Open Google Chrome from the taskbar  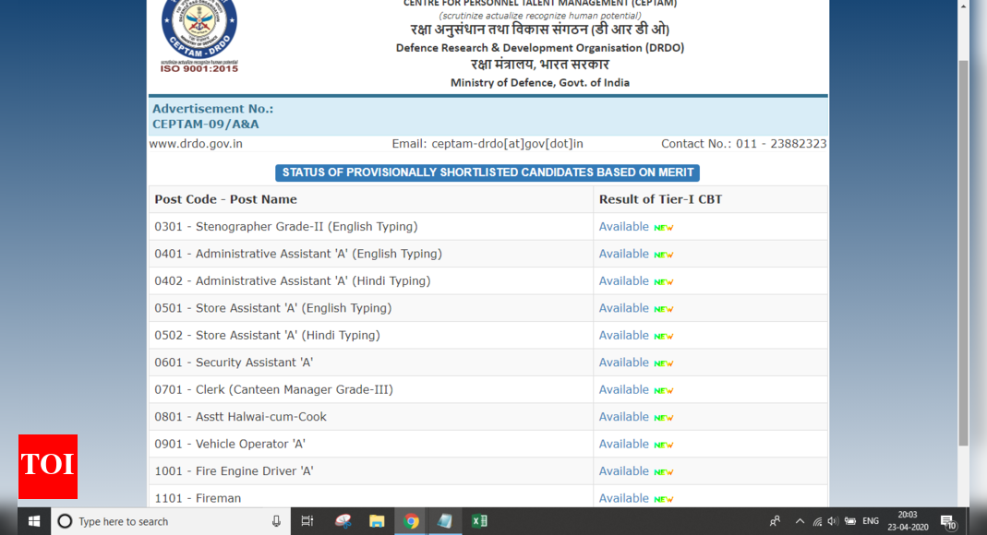point(411,521)
